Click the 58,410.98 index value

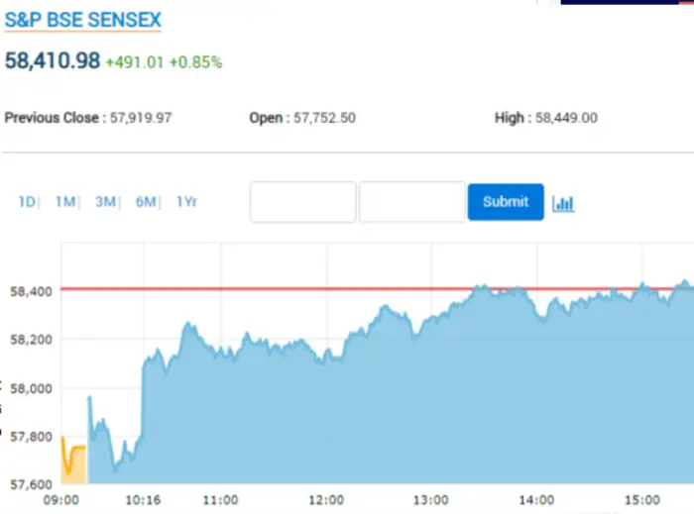pyautogui.click(x=53, y=61)
